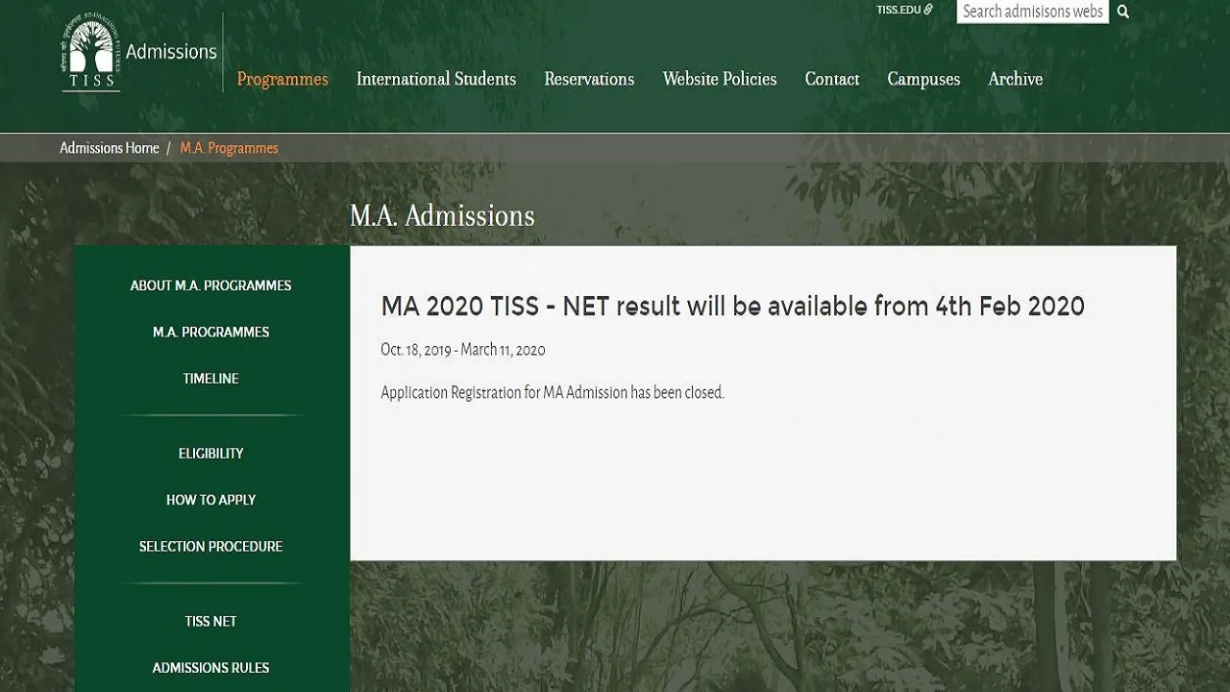Click the TISS logo icon

[90, 52]
